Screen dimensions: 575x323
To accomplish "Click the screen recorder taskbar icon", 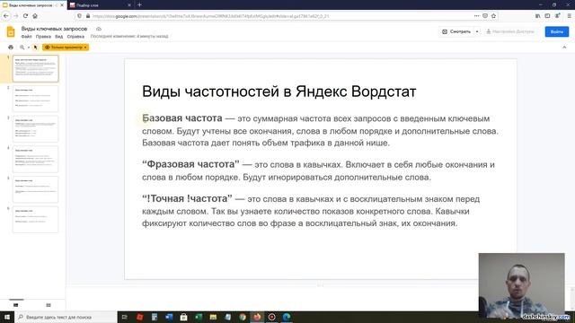I will tap(271, 317).
